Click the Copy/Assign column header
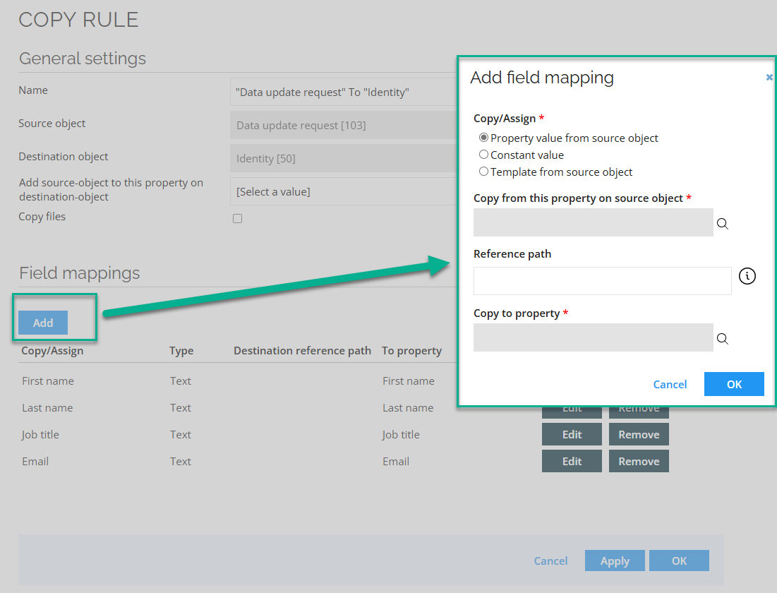 click(52, 351)
